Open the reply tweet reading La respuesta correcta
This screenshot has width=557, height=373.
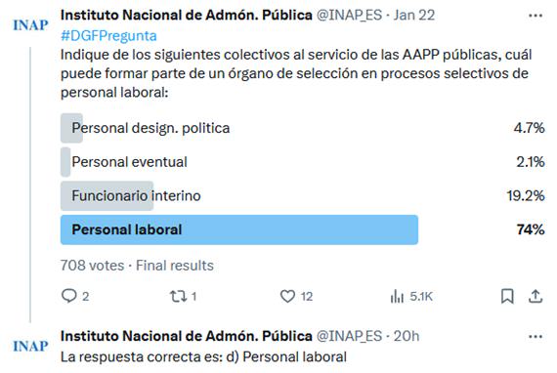tap(203, 356)
